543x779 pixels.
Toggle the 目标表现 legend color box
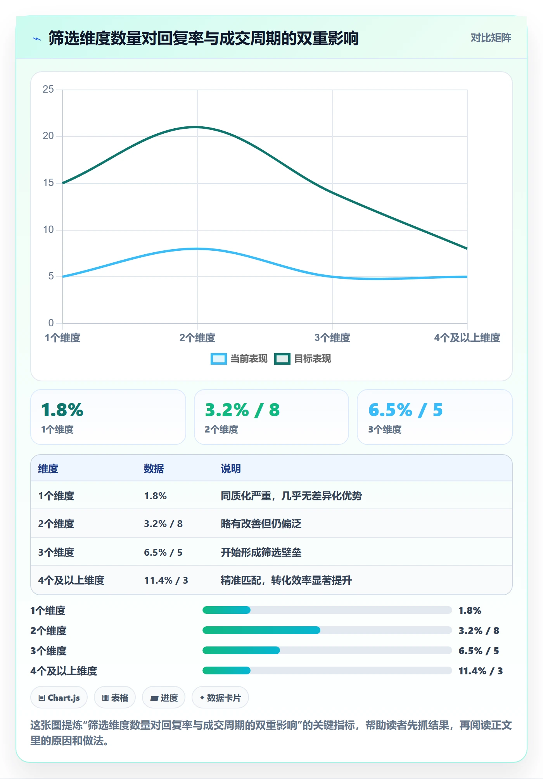point(282,359)
